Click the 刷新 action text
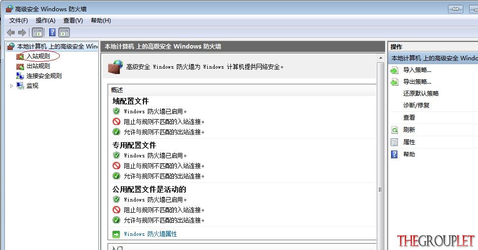The width and height of the screenshot is (478, 250). click(x=409, y=130)
